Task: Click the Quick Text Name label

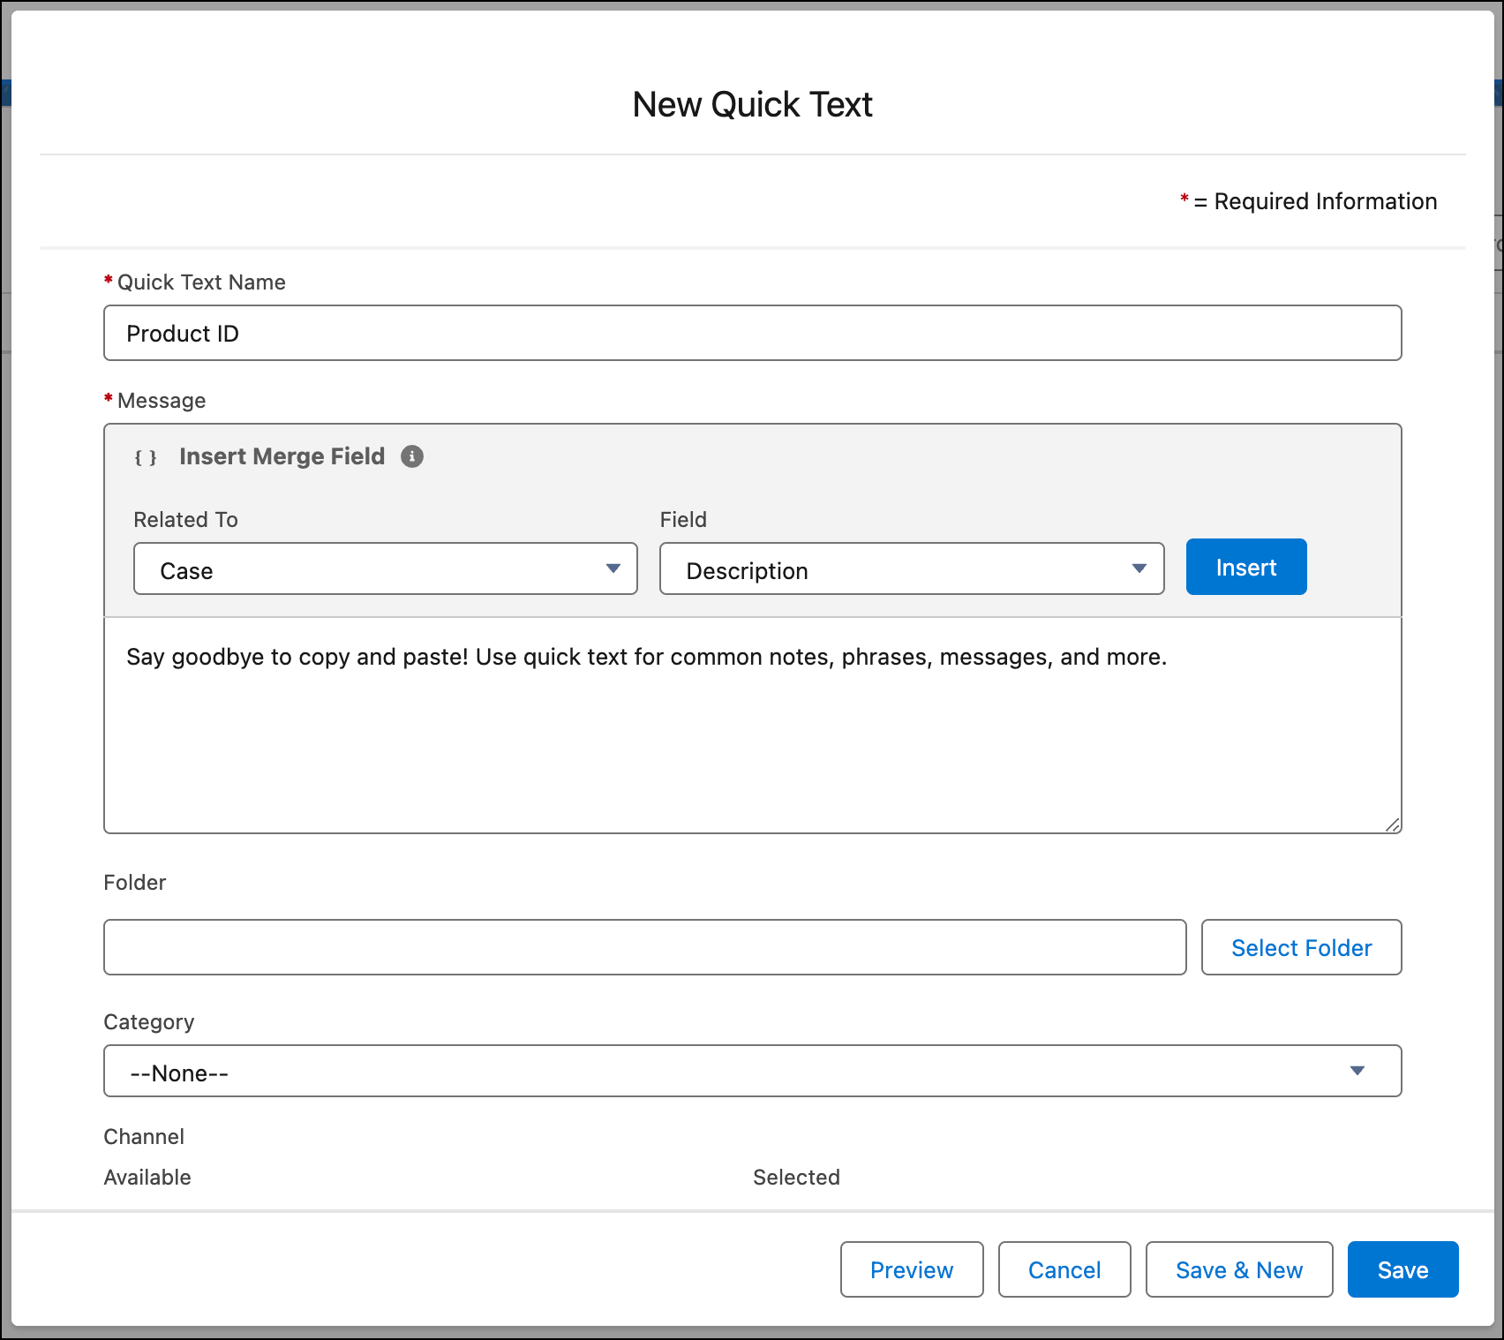Action: [x=201, y=282]
